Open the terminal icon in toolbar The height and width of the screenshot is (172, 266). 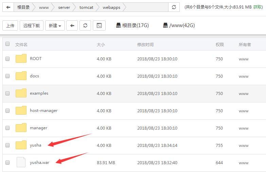pos(99,25)
